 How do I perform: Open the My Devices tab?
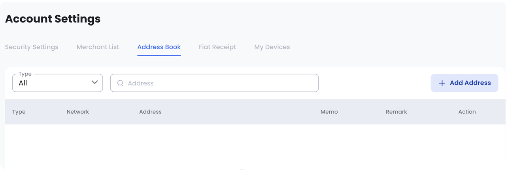click(272, 47)
